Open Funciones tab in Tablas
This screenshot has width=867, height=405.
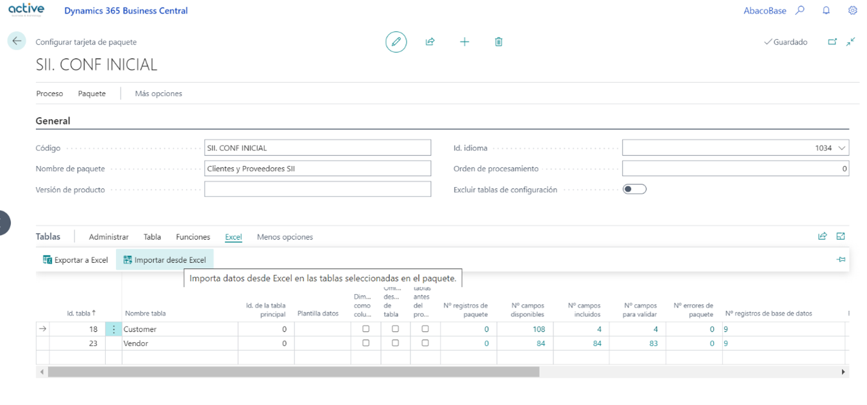pos(193,237)
